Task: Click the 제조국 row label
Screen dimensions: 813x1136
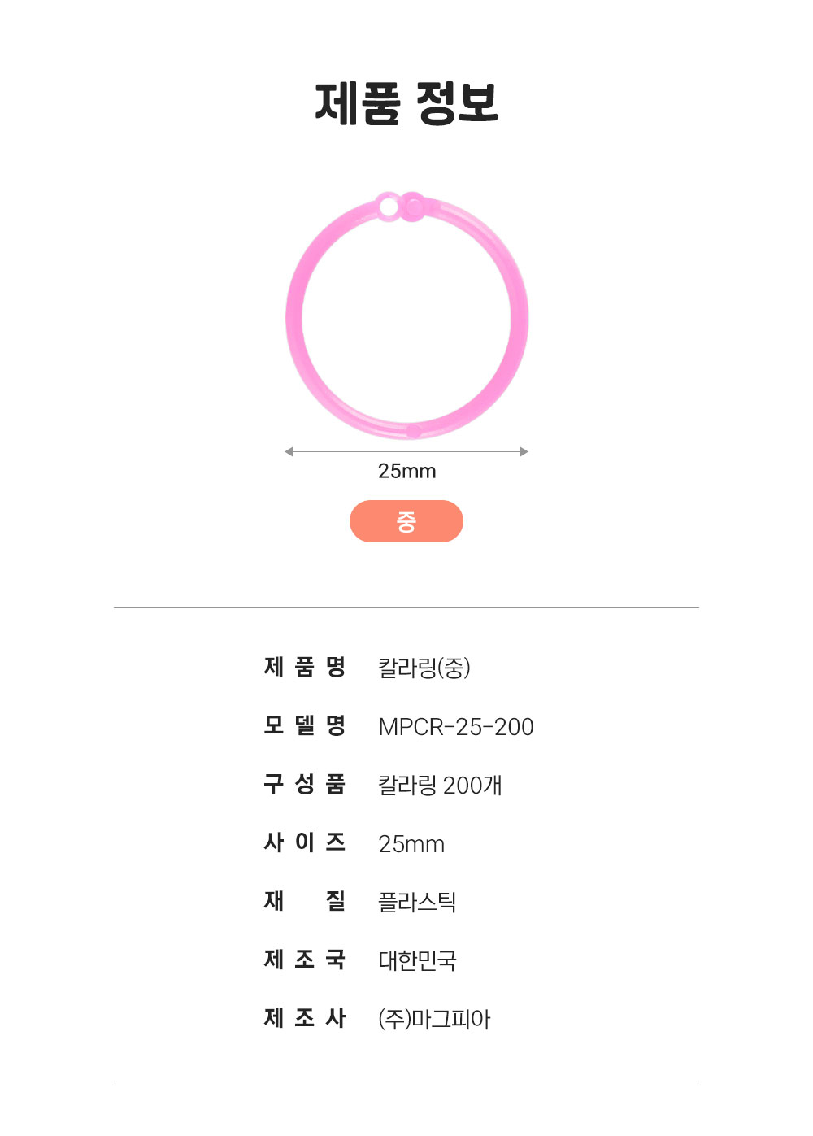Action: (305, 960)
